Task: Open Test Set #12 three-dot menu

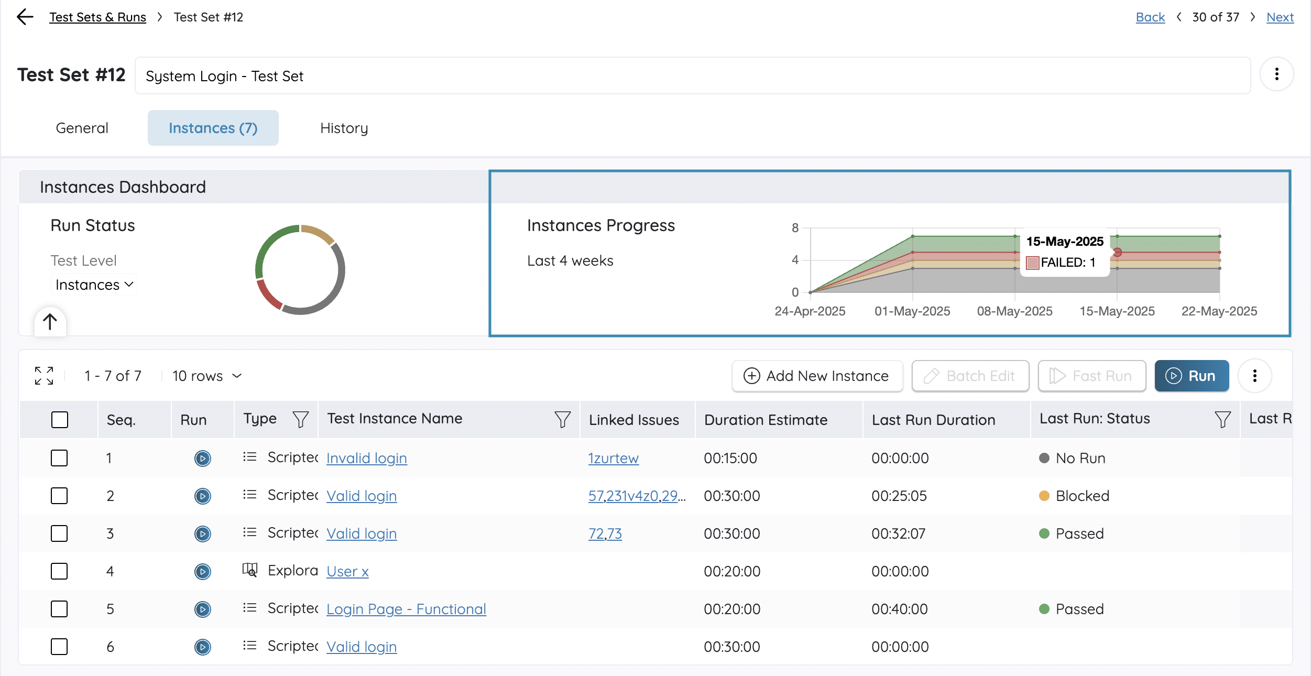Action: tap(1276, 74)
